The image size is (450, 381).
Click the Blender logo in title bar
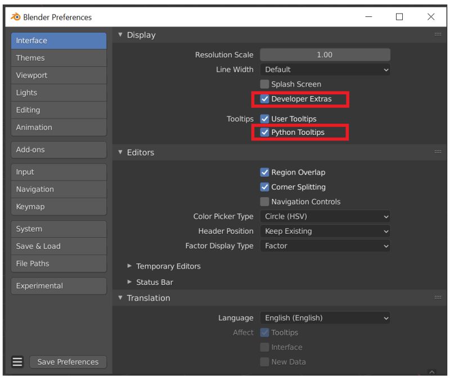pos(16,17)
